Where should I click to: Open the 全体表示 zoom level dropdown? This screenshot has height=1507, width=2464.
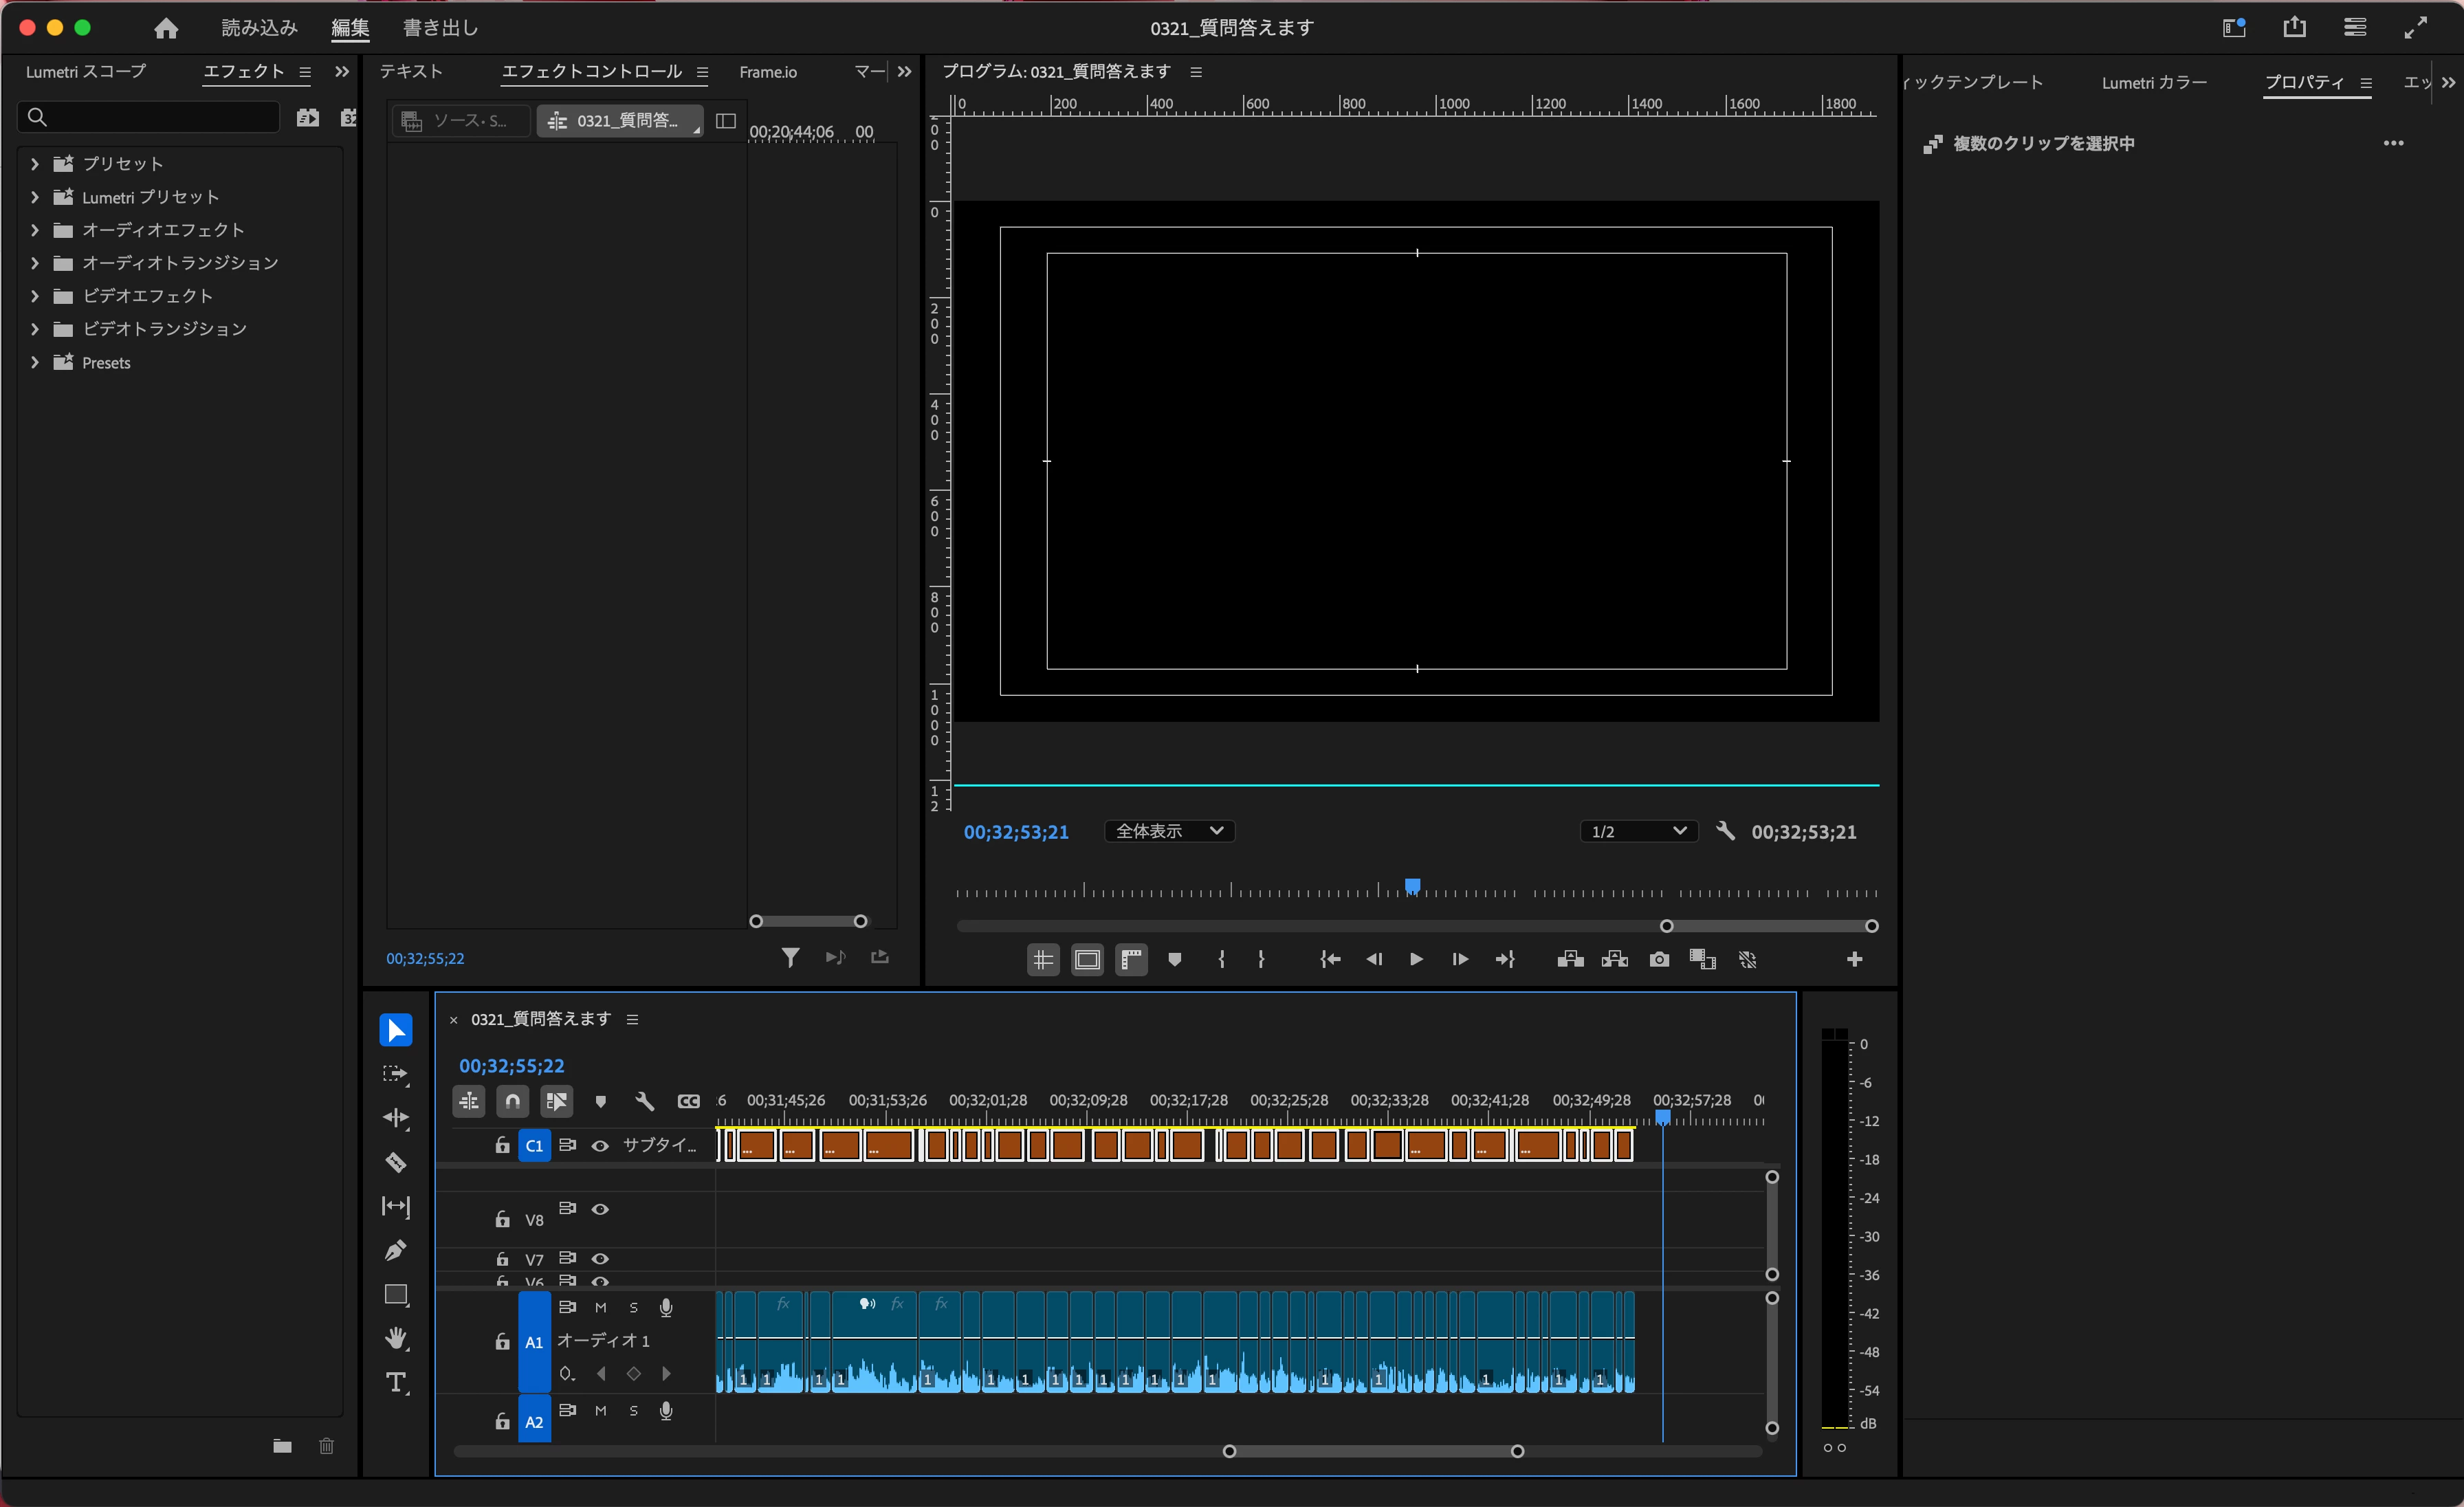[x=1169, y=831]
